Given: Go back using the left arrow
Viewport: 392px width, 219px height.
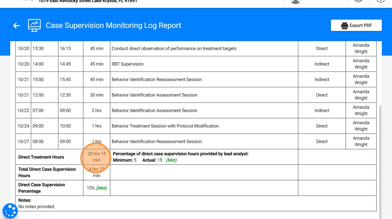Looking at the screenshot, I should 17,26.
